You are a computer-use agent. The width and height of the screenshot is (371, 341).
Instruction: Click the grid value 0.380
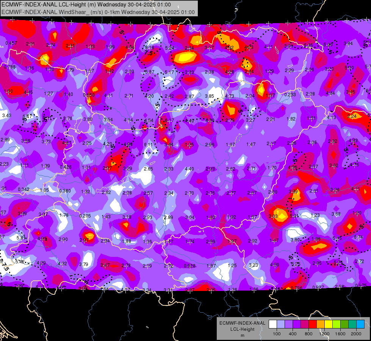click(x=65, y=191)
